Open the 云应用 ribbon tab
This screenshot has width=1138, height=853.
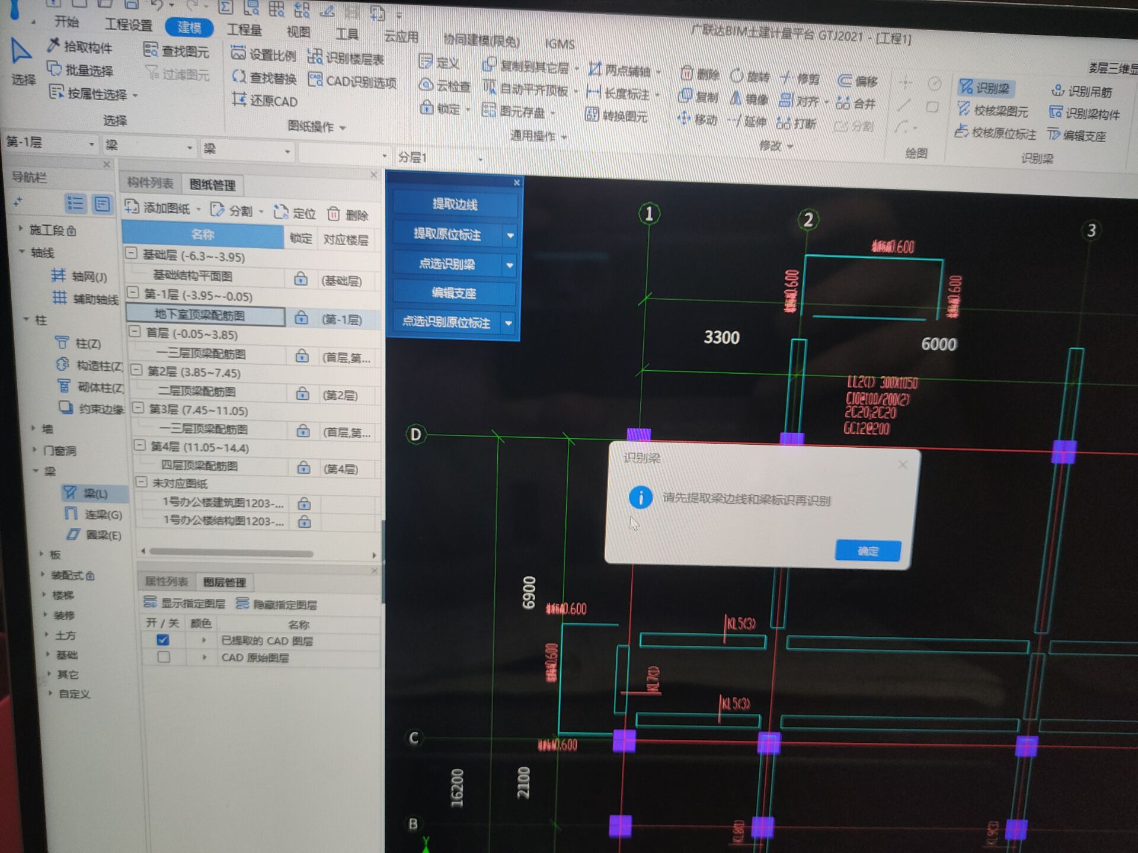[401, 37]
